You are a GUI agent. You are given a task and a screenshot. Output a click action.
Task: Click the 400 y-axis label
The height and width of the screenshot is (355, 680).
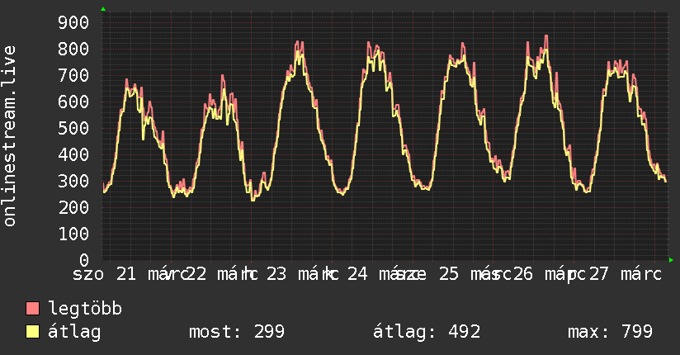pyautogui.click(x=73, y=154)
